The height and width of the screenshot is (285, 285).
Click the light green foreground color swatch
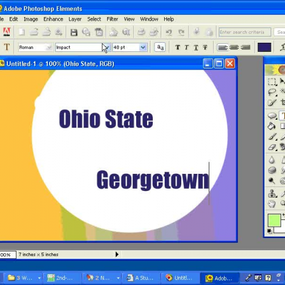(274, 221)
